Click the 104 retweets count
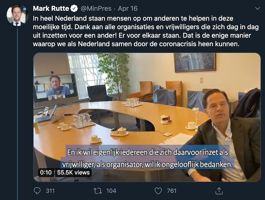This screenshot has height=200, width=265. pyautogui.click(x=111, y=191)
